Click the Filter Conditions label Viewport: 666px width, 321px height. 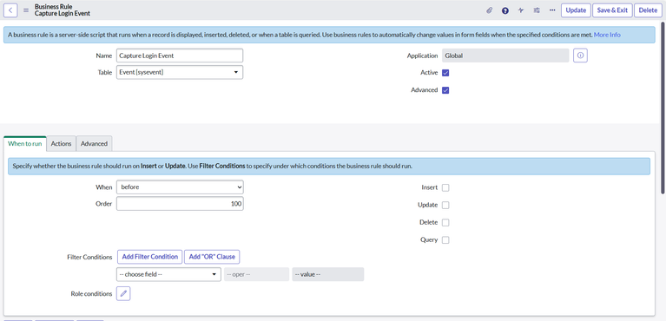tap(89, 257)
